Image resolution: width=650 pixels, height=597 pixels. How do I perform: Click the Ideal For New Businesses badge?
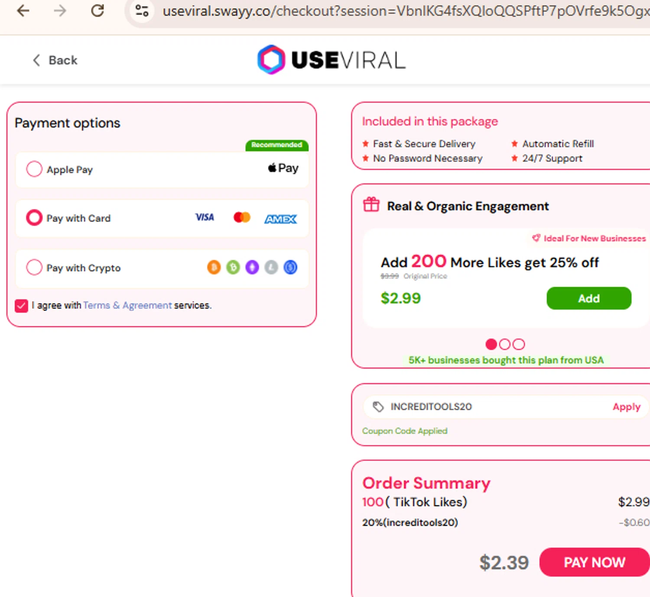click(x=589, y=238)
